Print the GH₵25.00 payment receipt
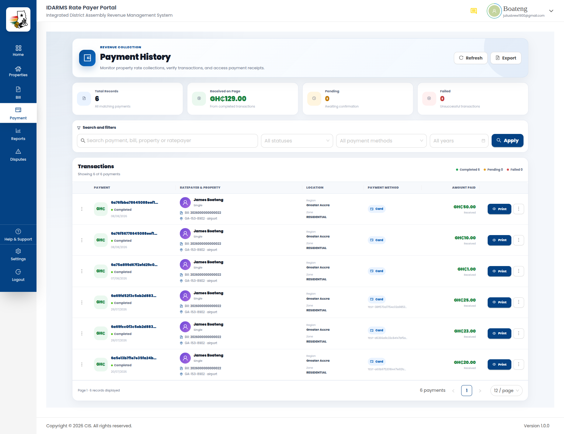The height and width of the screenshot is (434, 564). tap(499, 302)
